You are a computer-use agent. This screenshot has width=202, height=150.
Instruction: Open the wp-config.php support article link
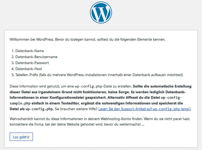coord(144,109)
